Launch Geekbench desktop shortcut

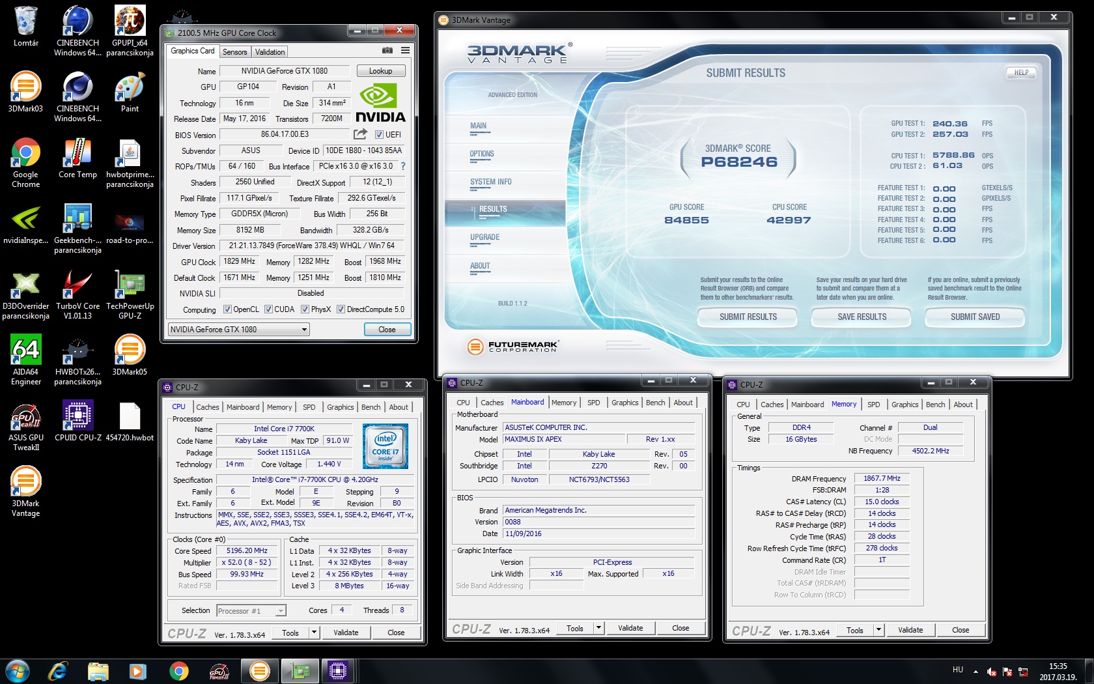pyautogui.click(x=77, y=228)
